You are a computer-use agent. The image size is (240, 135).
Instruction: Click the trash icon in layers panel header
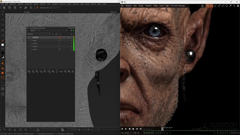coord(71,30)
